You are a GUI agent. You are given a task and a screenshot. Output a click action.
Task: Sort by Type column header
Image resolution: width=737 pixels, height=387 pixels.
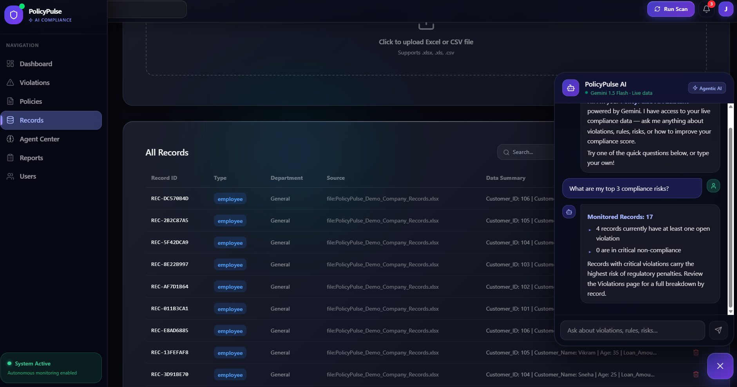(x=220, y=178)
